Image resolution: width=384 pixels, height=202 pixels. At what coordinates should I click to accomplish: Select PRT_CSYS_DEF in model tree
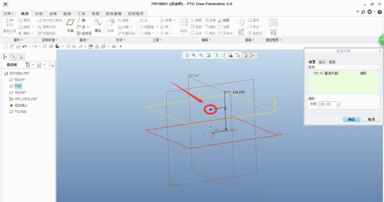[23, 99]
